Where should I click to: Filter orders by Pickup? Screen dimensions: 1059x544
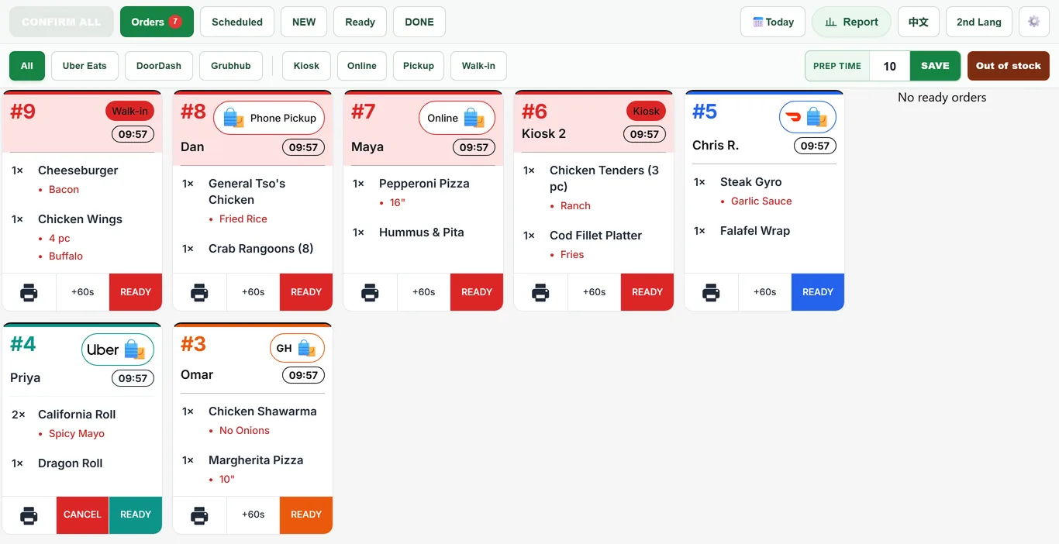click(x=419, y=66)
